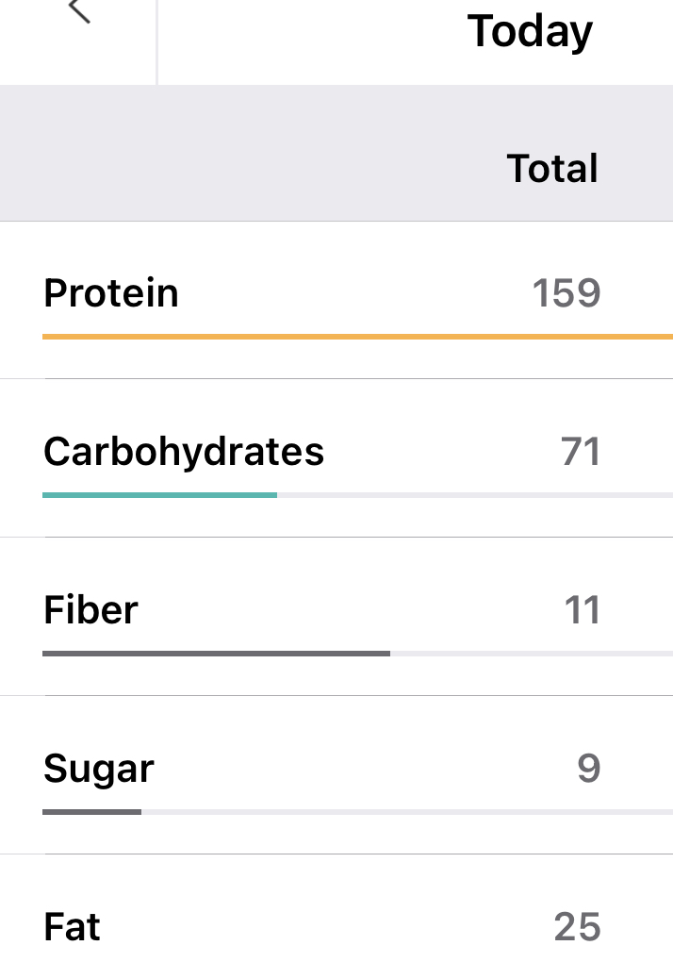Tap the Fat total value 25

click(x=577, y=927)
